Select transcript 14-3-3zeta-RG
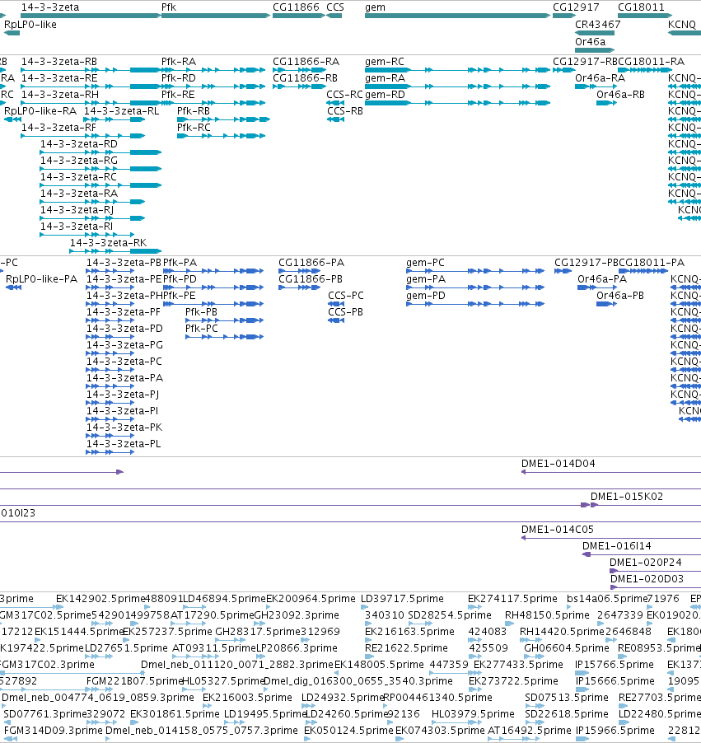 point(79,161)
